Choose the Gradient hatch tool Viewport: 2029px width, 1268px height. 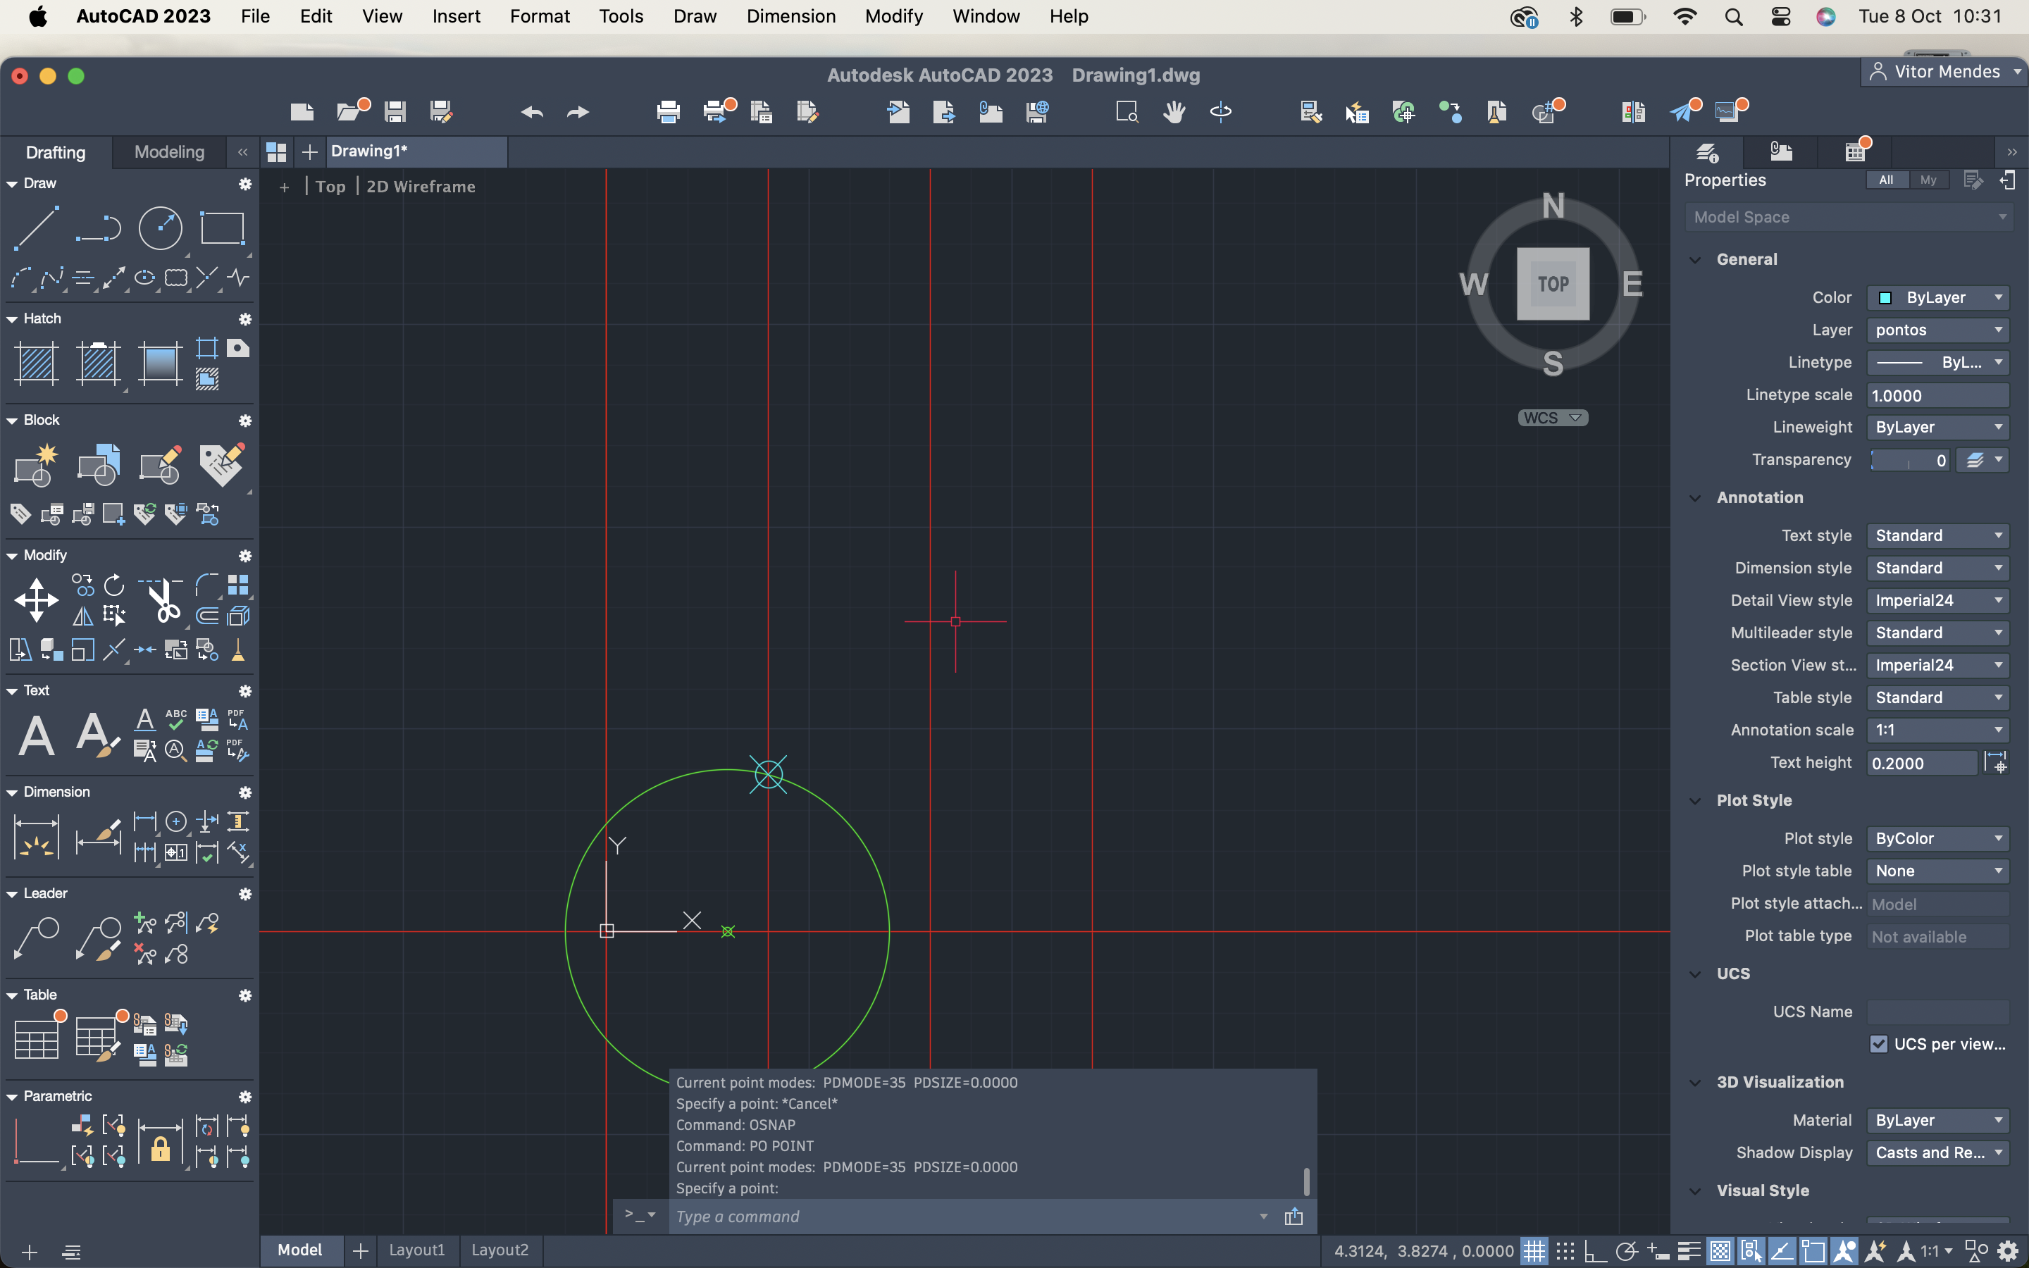coord(160,363)
